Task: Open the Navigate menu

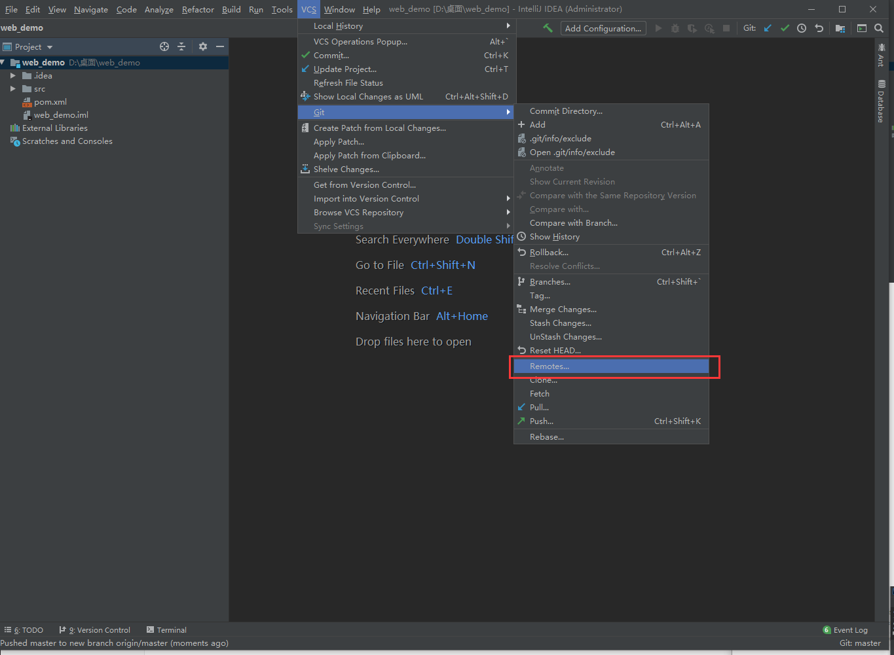Action: click(91, 9)
